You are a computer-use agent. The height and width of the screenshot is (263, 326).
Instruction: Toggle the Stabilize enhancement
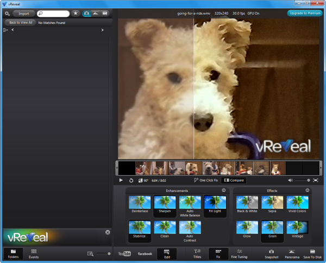pos(139,228)
